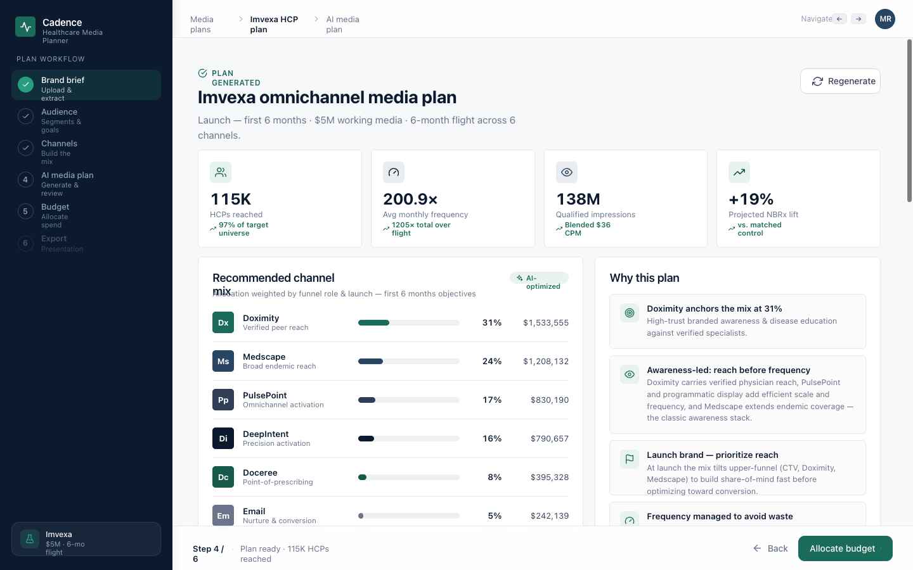This screenshot has width=913, height=570.
Task: Open the Export Presentation workflow step
Action: pos(86,243)
